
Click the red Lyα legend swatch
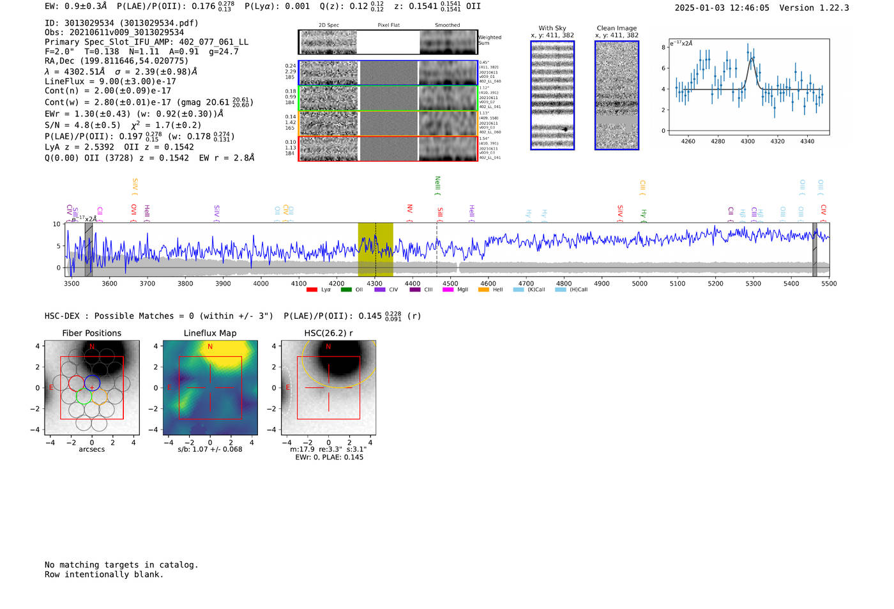(312, 289)
